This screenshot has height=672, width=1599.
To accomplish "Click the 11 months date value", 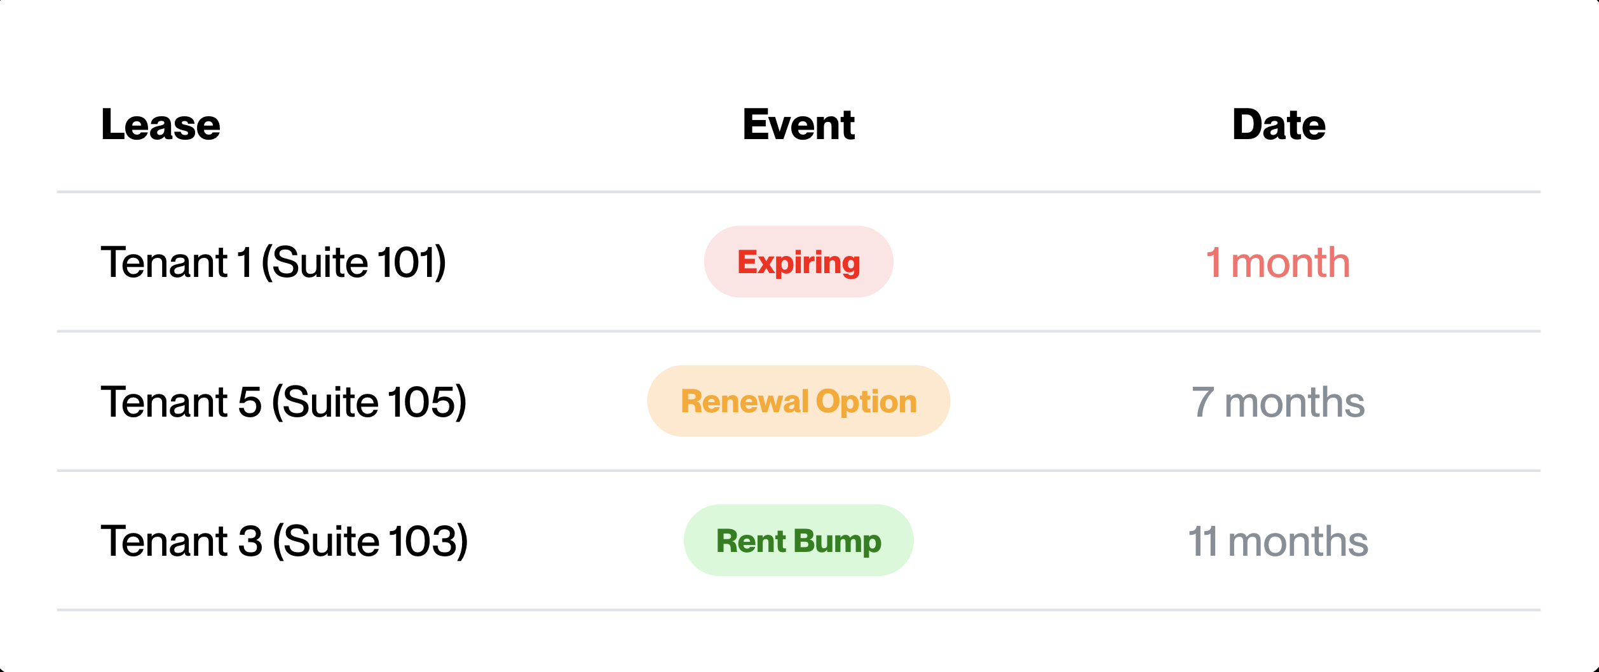I will [x=1278, y=542].
